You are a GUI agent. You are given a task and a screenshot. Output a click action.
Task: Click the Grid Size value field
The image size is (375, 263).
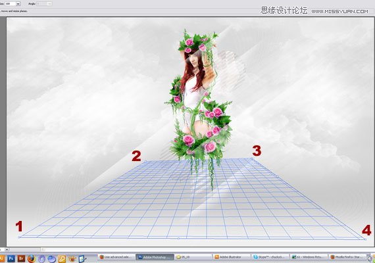pyautogui.click(x=11, y=3)
